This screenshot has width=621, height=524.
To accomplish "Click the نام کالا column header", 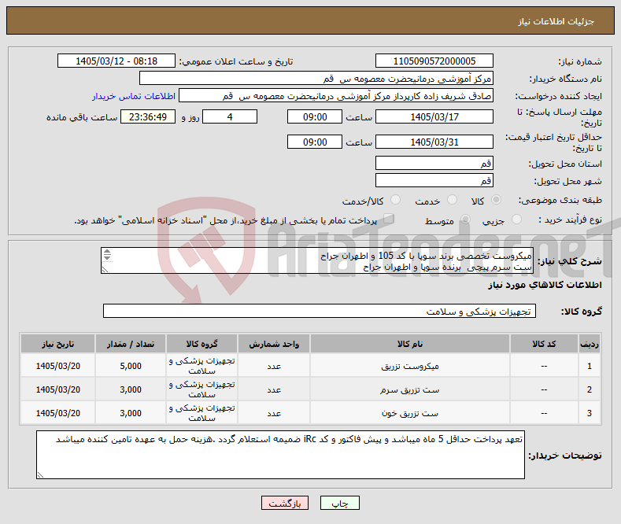I will (x=410, y=344).
